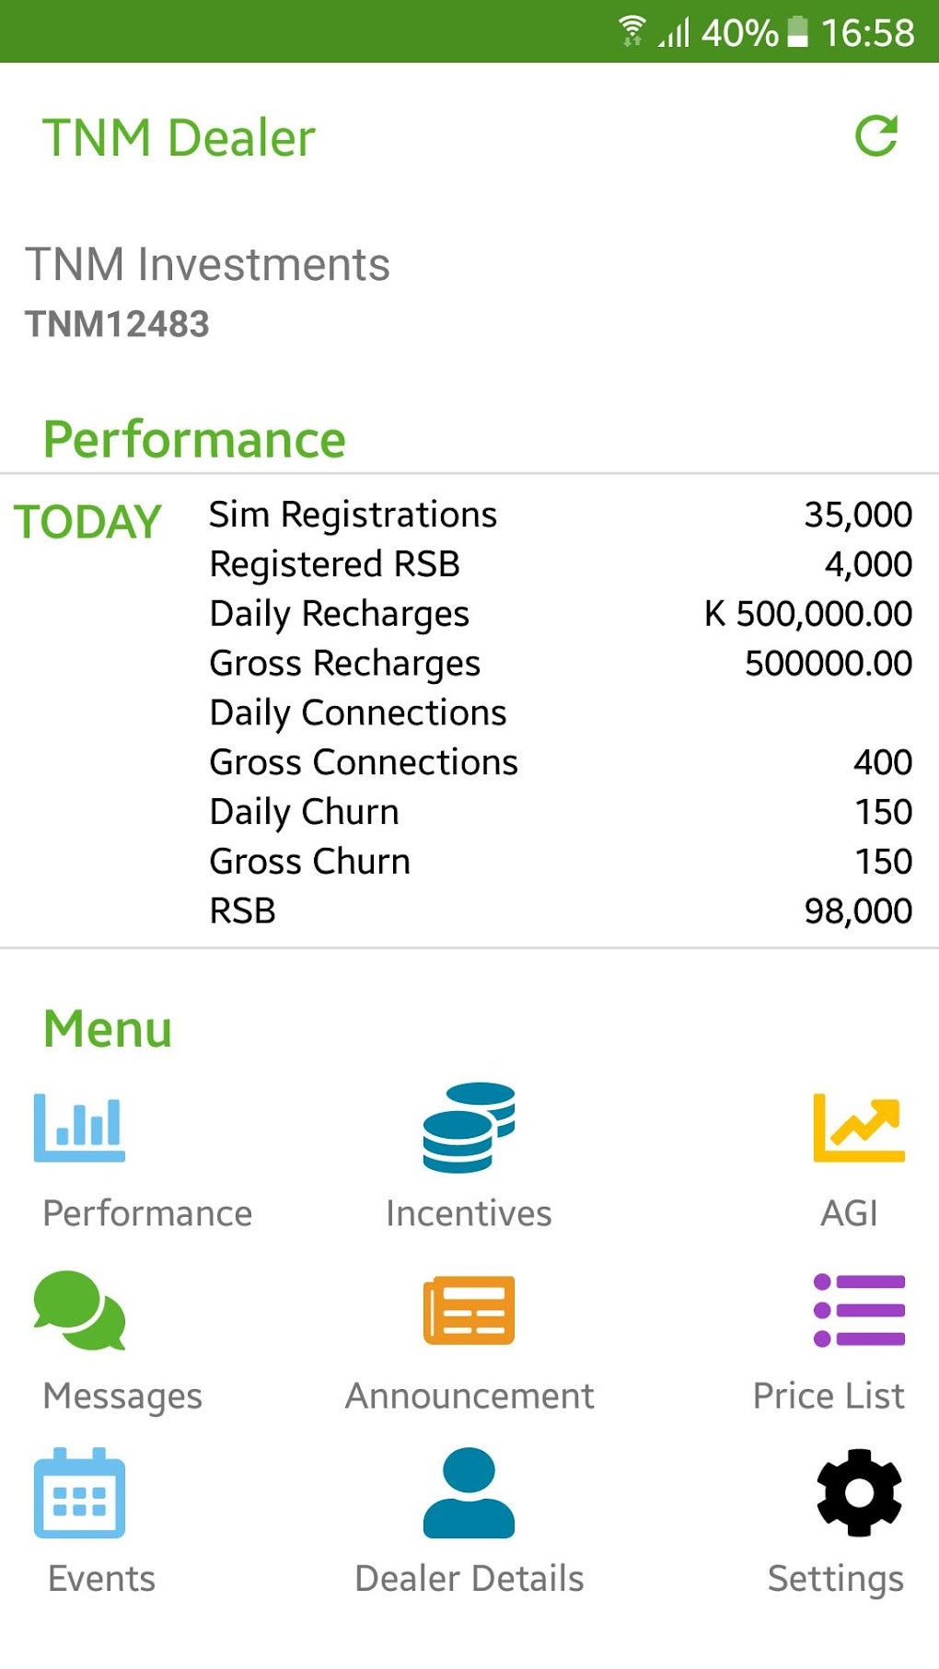
Task: Tap the Wi-Fi status bar icon
Action: pos(632,31)
